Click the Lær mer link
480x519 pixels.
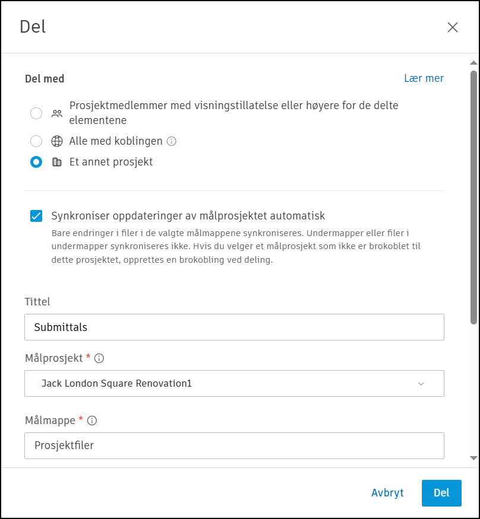424,78
